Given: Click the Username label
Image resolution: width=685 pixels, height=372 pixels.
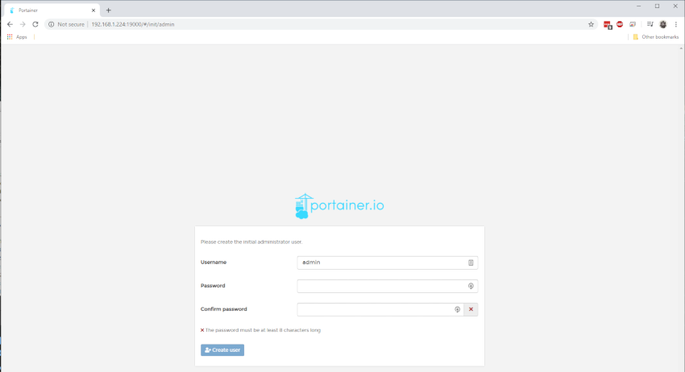Looking at the screenshot, I should click(214, 262).
